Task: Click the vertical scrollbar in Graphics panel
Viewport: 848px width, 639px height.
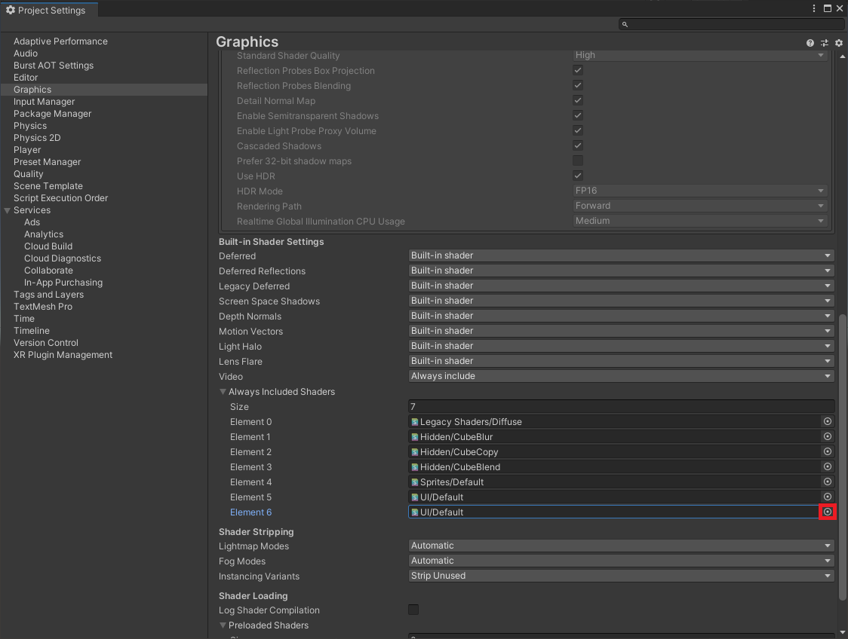Action: (x=843, y=452)
